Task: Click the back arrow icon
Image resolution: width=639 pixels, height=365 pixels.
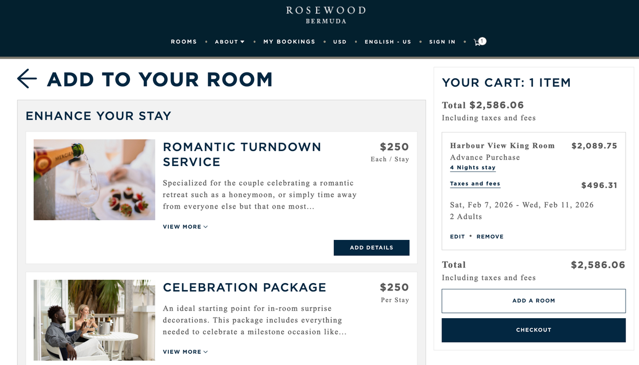Action: click(x=27, y=79)
